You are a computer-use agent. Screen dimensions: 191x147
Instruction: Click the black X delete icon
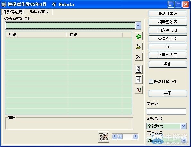click(138, 57)
